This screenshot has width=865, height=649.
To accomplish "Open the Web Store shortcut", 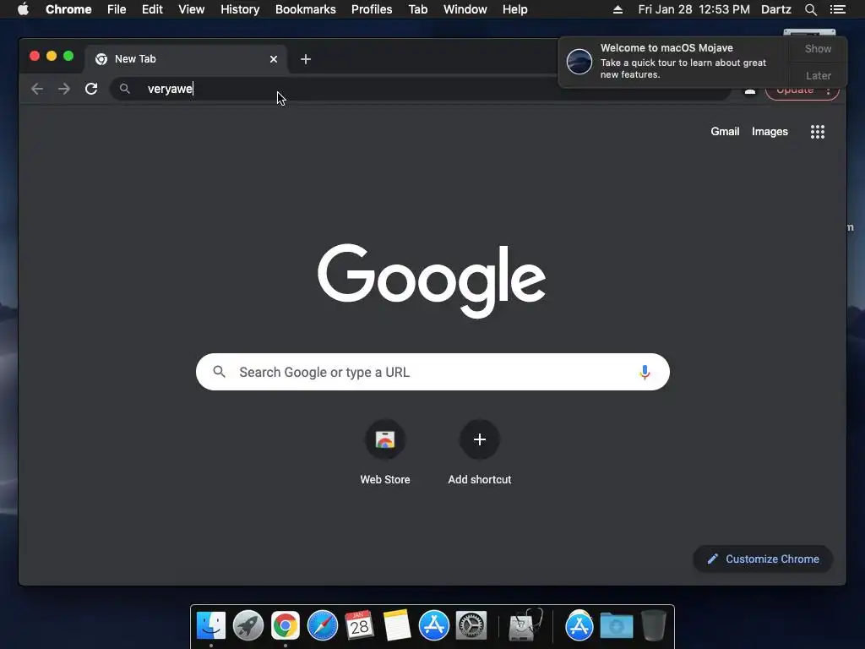I will click(385, 453).
